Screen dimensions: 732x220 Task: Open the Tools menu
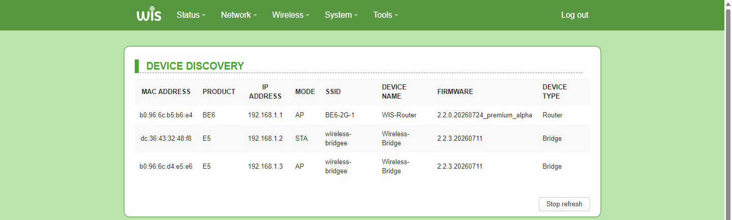click(385, 15)
